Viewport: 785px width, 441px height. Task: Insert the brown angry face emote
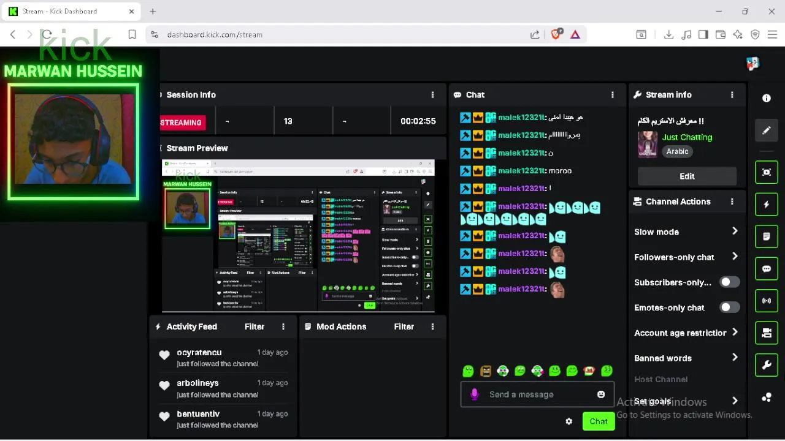(x=486, y=371)
